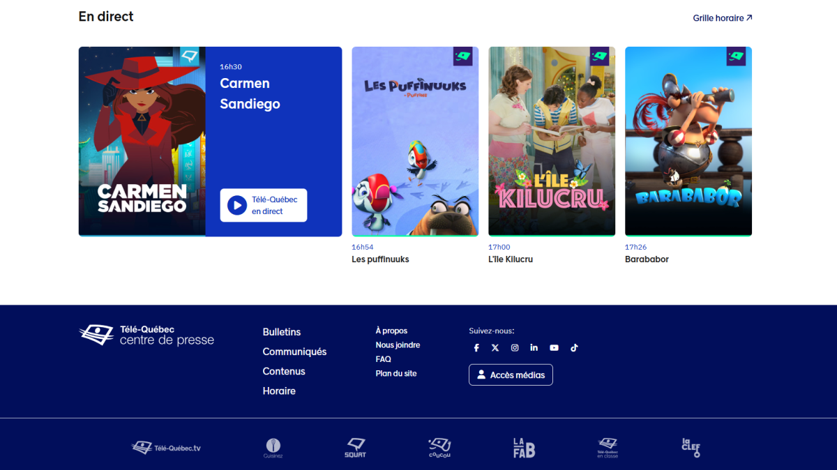837x470 pixels.
Task: Click the Coucou logo in footer
Action: [x=439, y=448]
